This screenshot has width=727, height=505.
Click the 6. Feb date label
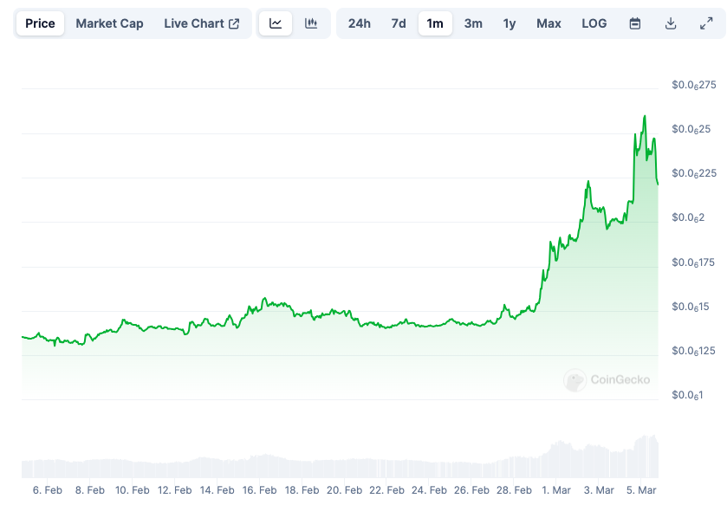(x=48, y=489)
